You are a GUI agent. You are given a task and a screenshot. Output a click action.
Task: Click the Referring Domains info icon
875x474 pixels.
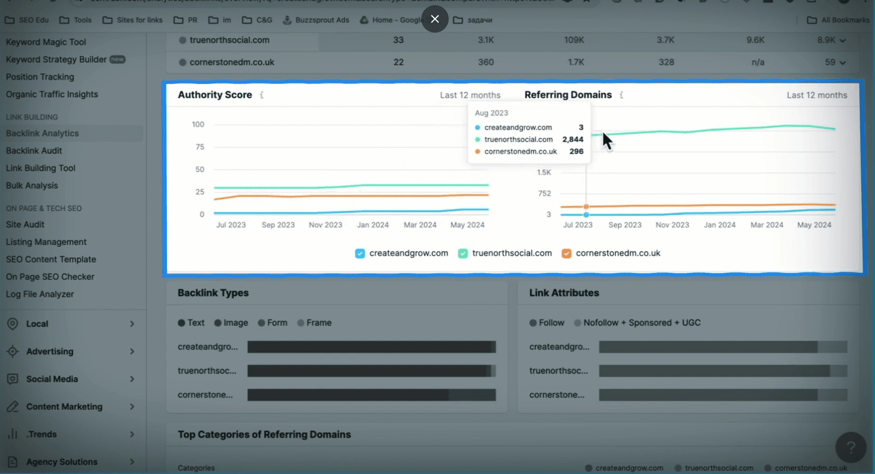coord(622,95)
